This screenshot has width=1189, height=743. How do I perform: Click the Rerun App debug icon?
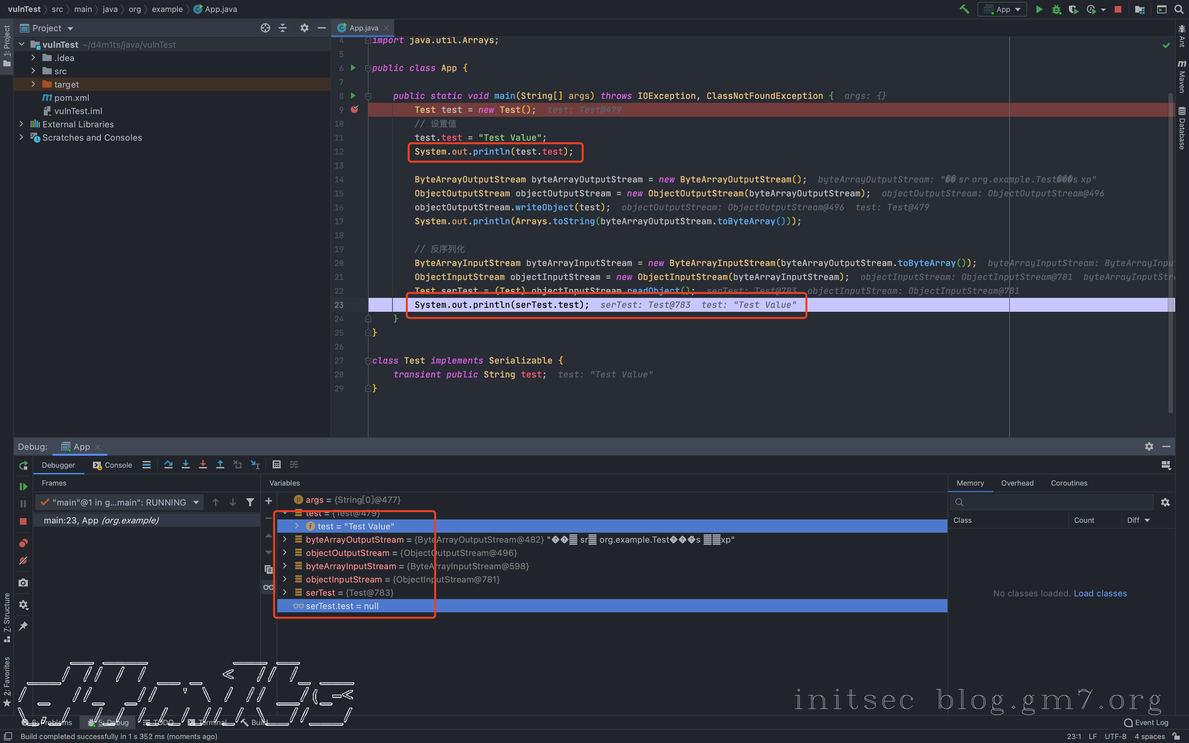coord(23,465)
